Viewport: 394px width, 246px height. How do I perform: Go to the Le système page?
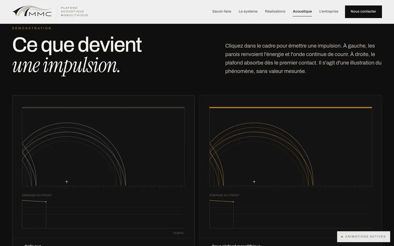pyautogui.click(x=248, y=11)
